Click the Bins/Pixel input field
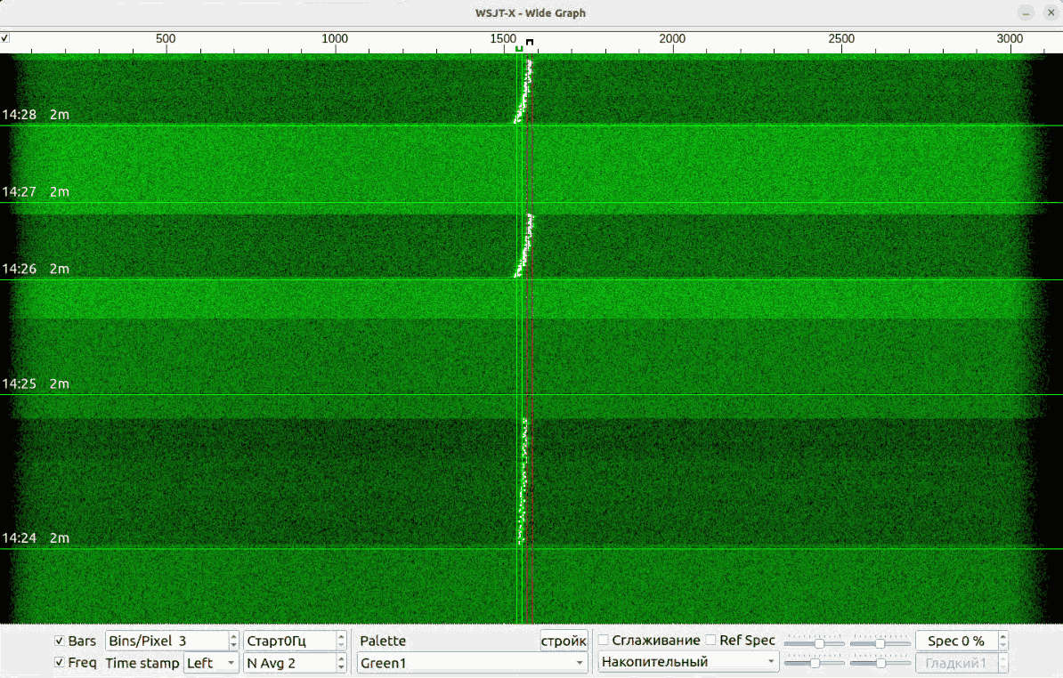Viewport: 1063px width, 678px height. [x=166, y=641]
